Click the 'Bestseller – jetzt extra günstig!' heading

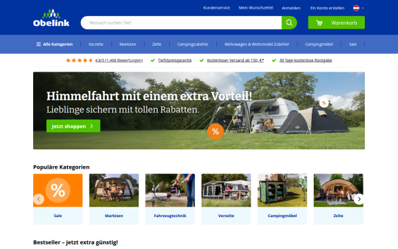point(76,242)
